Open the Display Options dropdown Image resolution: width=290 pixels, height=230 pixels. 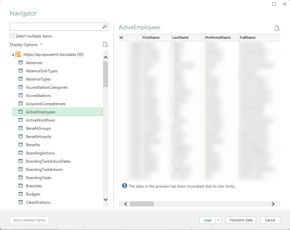(26, 44)
